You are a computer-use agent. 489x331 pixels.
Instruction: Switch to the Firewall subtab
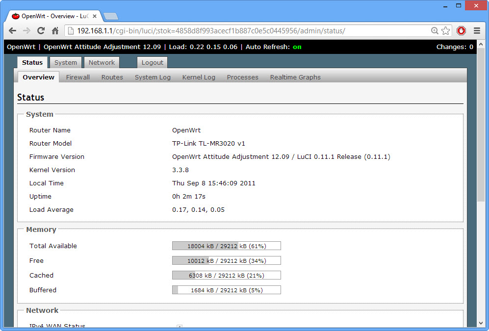tap(78, 77)
